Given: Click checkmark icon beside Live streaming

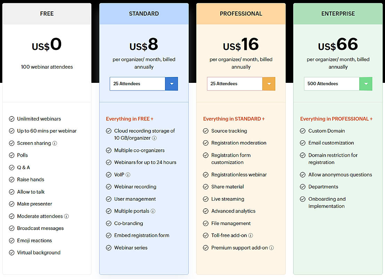Looking at the screenshot, I should 205,199.
